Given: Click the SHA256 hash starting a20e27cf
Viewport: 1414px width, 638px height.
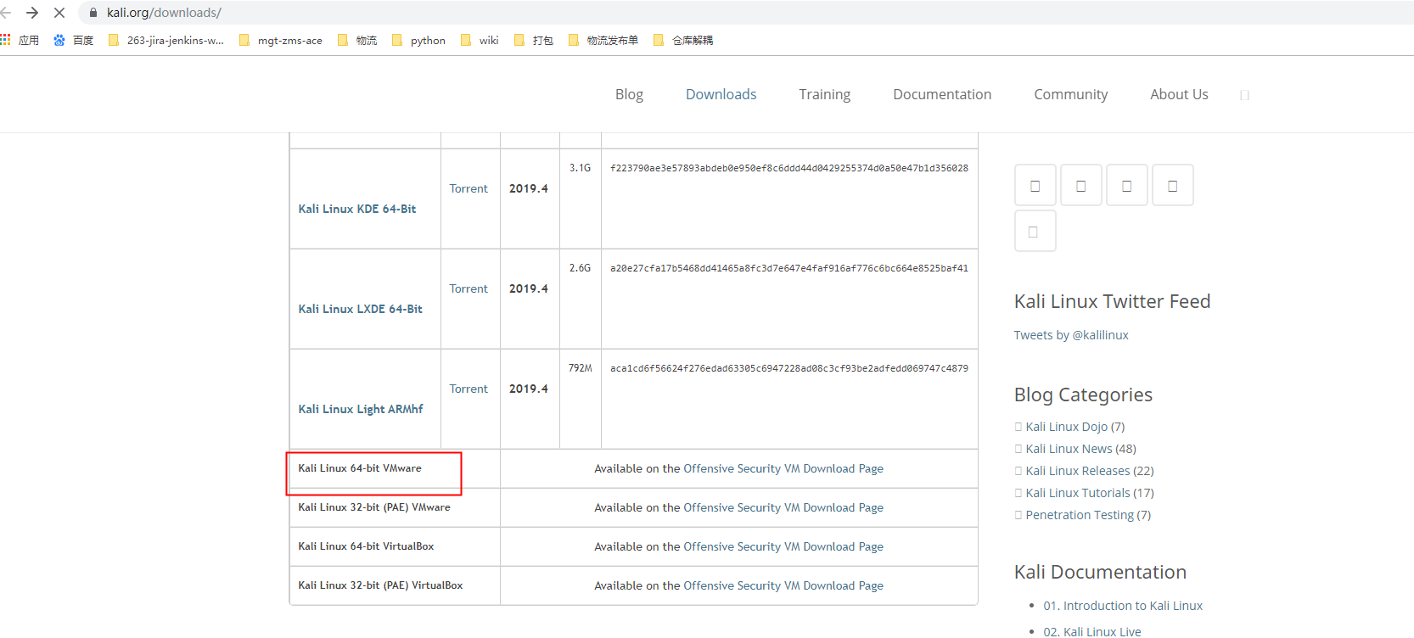Looking at the screenshot, I should pyautogui.click(x=789, y=268).
